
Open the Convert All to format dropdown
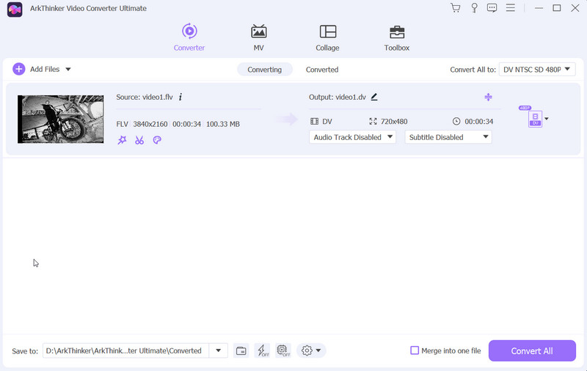tap(537, 70)
